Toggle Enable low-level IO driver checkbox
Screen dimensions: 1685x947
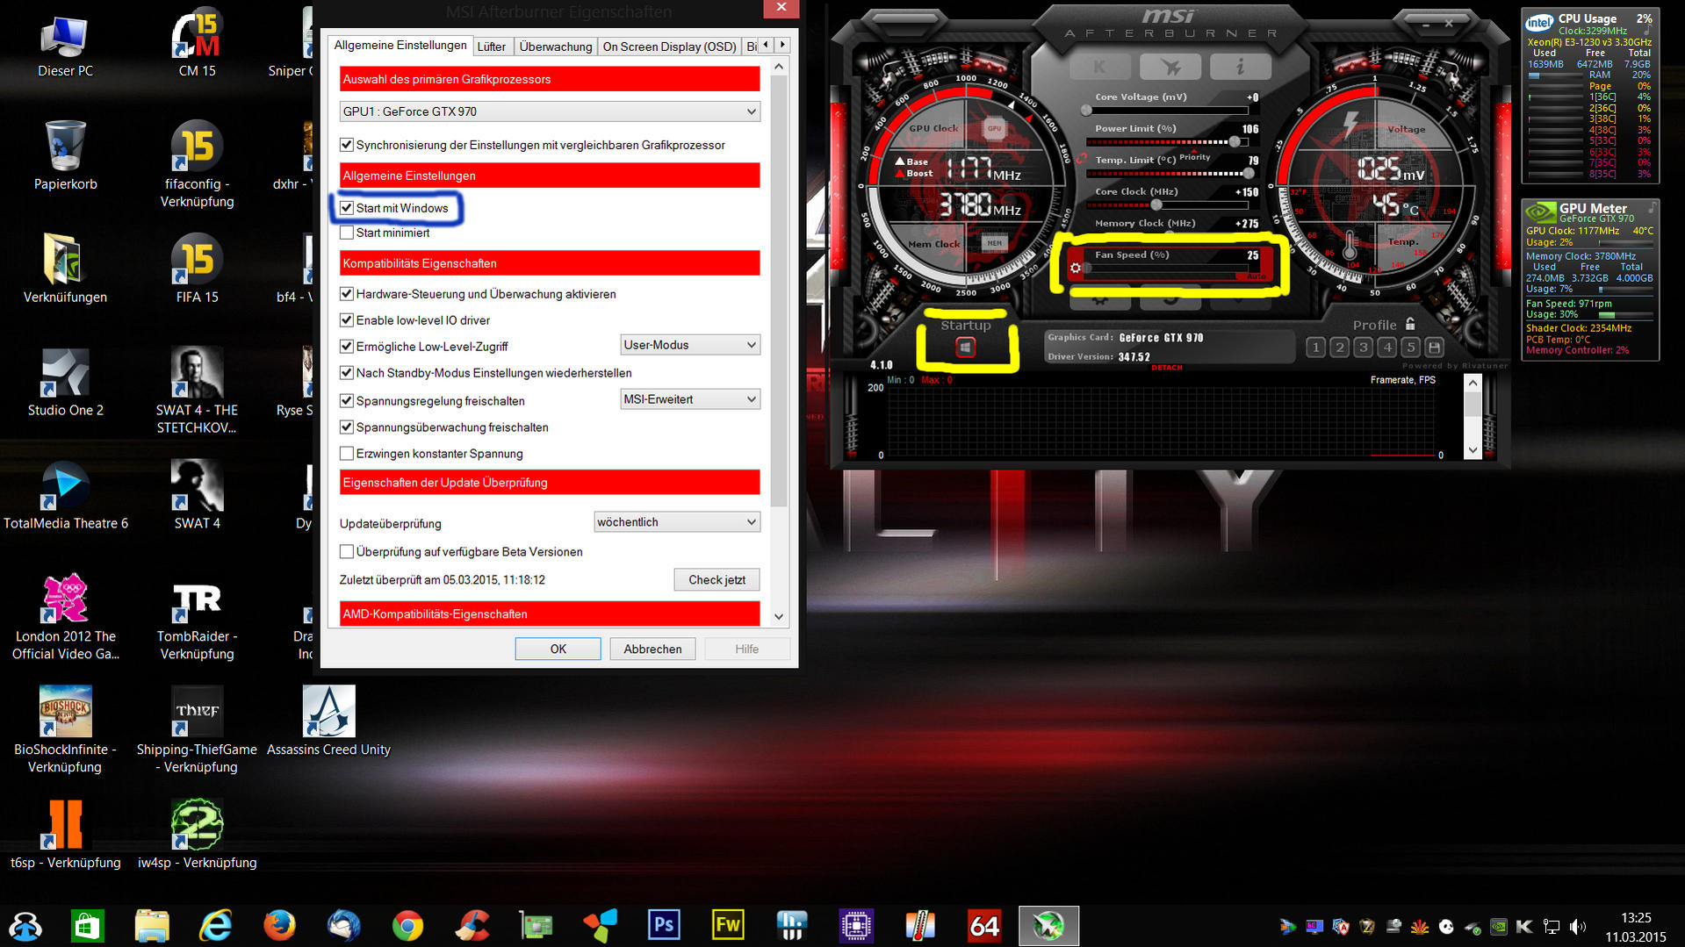point(347,320)
